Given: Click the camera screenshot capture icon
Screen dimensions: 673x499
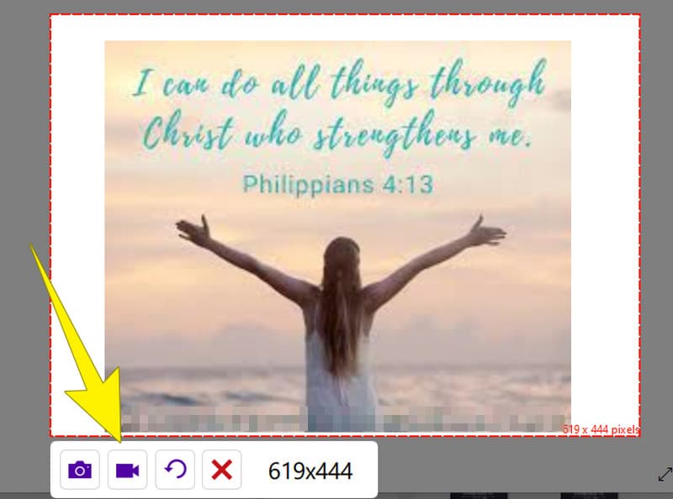Looking at the screenshot, I should [80, 470].
